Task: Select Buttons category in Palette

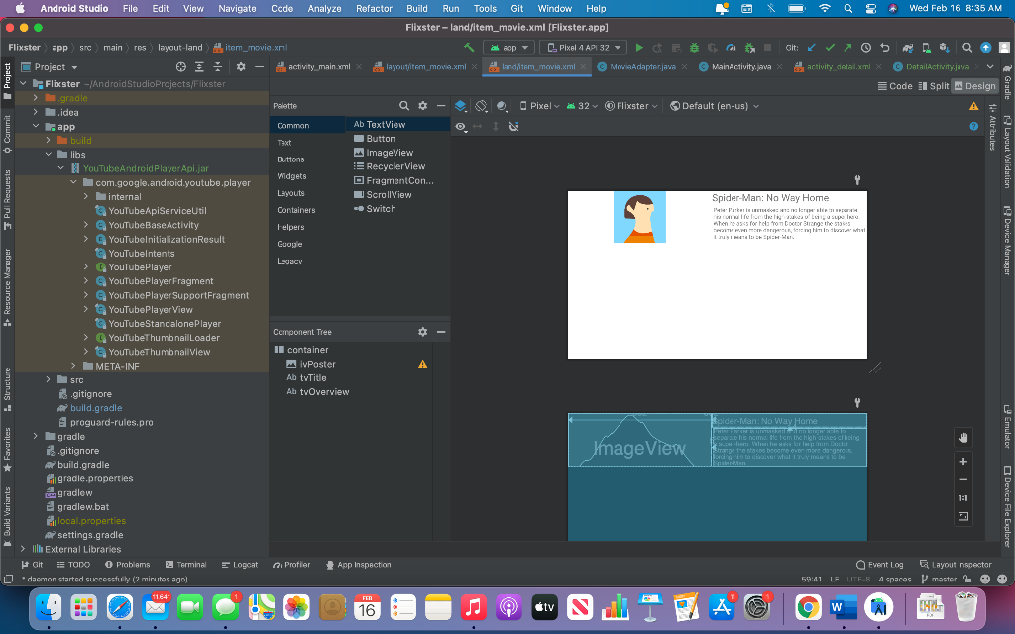Action: pos(290,159)
